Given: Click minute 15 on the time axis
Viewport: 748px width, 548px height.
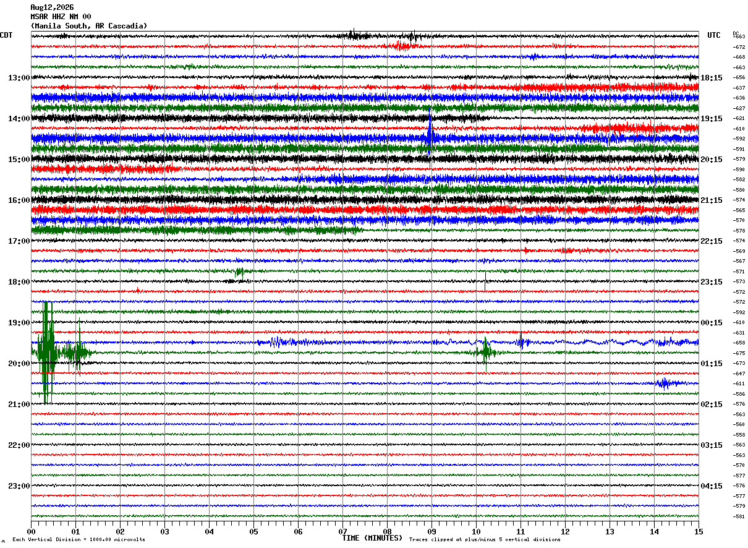Looking at the screenshot, I should 699,531.
